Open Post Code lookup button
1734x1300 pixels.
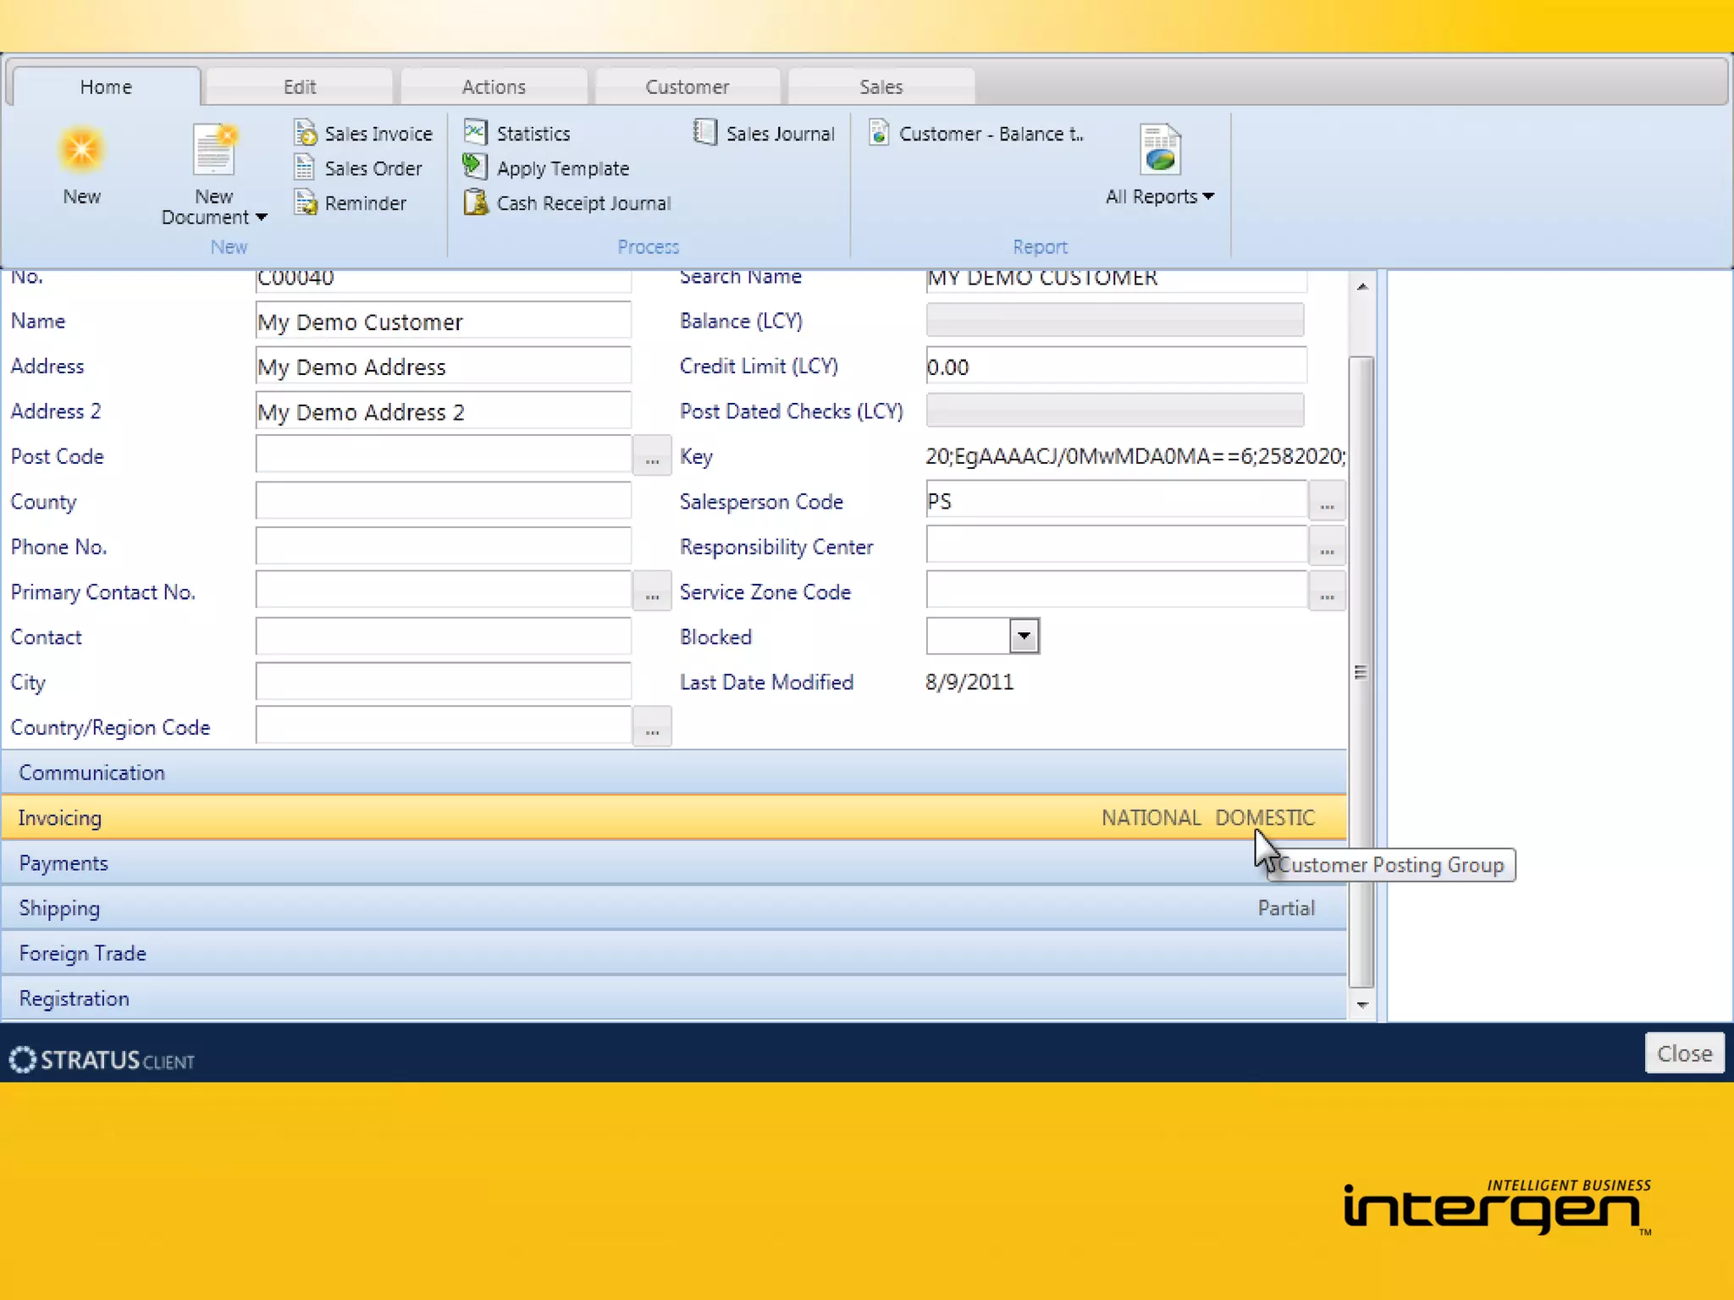pyautogui.click(x=652, y=456)
